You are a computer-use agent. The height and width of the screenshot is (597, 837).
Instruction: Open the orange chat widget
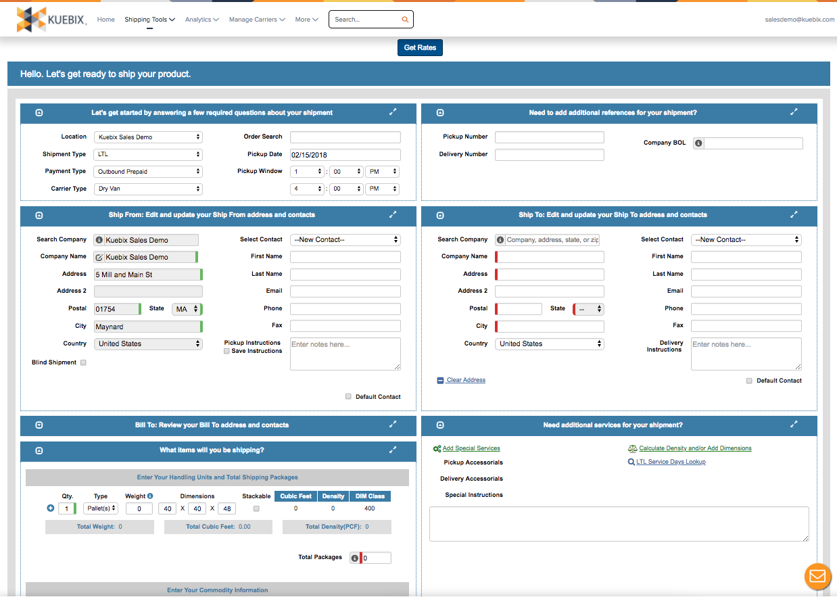(817, 576)
